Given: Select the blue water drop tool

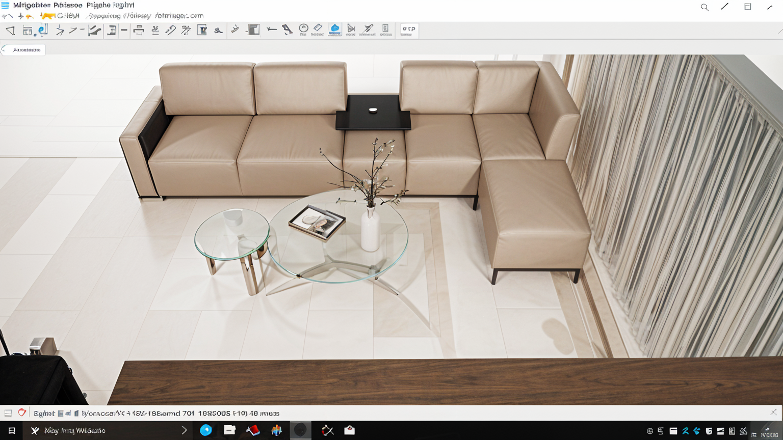Looking at the screenshot, I should pyautogui.click(x=334, y=29).
